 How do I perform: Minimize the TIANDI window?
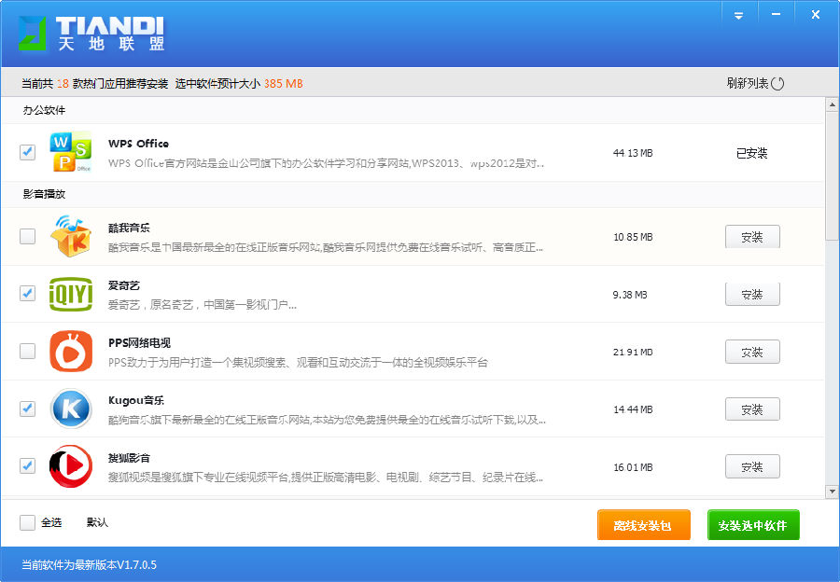point(776,14)
